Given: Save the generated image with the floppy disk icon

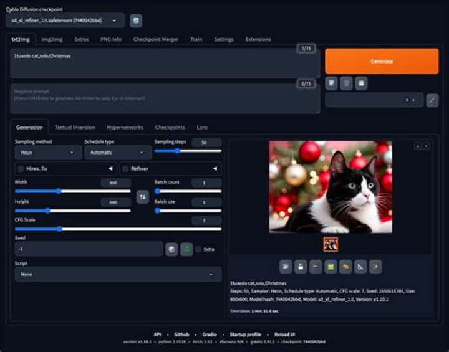Looking at the screenshot, I should 301,267.
